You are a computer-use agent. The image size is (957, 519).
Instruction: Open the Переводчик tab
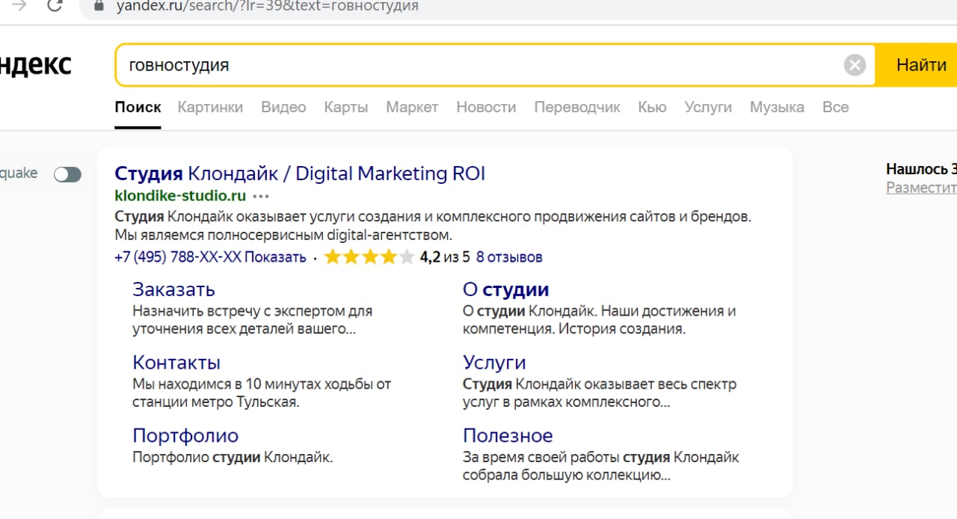coord(577,107)
